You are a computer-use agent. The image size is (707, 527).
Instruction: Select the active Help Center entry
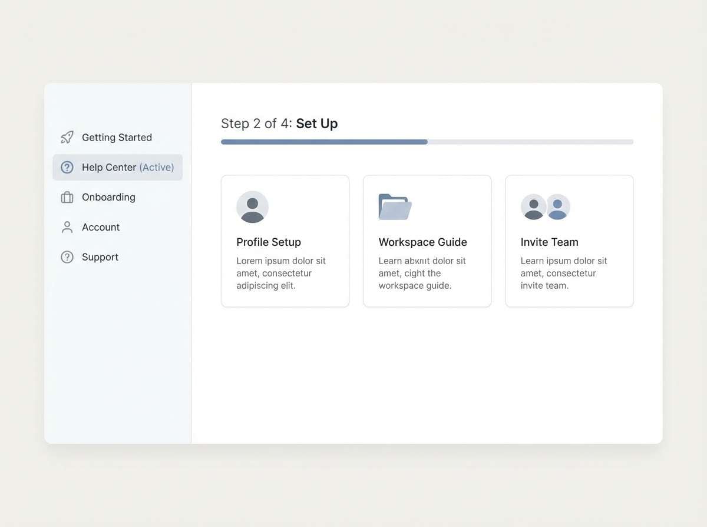[x=117, y=167]
